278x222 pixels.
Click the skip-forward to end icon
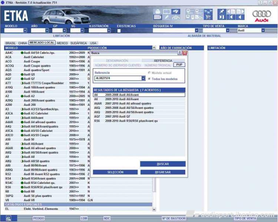[222, 17]
